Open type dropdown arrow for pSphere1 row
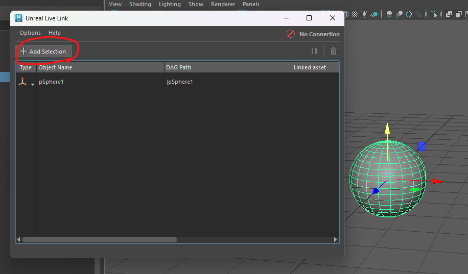Viewport: 468px width, 274px height. point(33,84)
